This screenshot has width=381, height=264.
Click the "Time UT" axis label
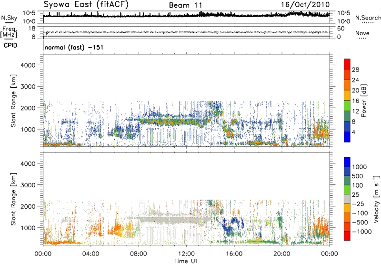tap(186, 261)
